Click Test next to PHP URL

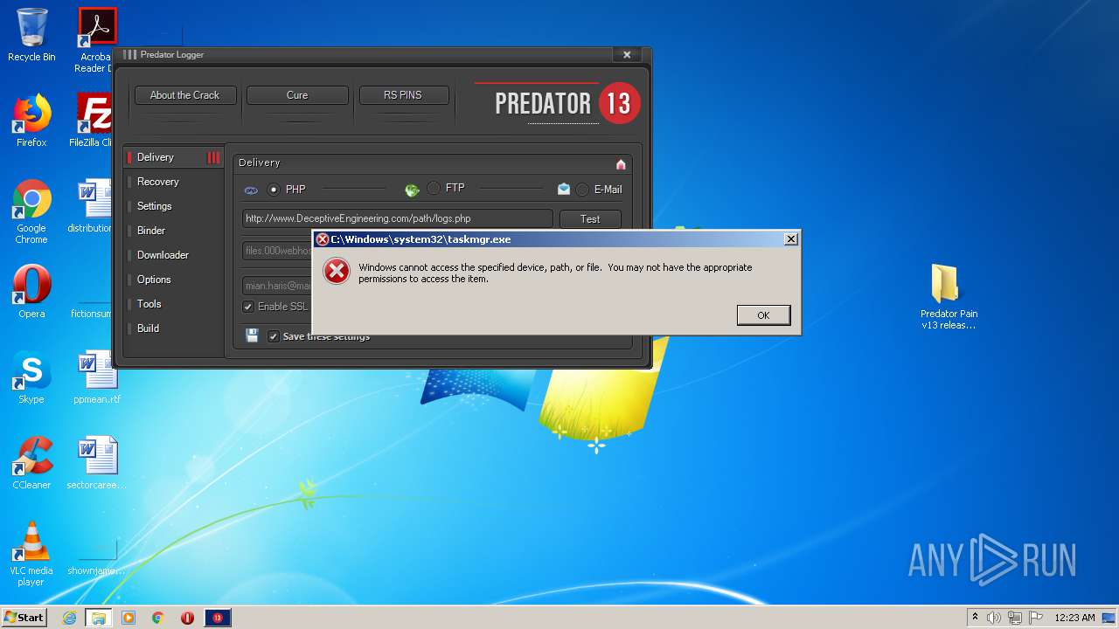[x=590, y=219]
